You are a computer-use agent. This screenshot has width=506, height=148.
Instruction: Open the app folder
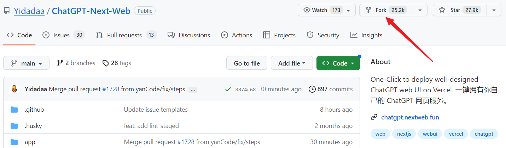[x=30, y=142]
